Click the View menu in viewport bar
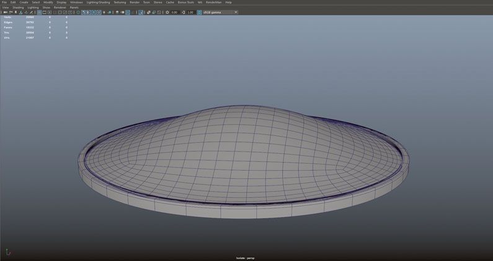Viewport: 493px width, 261px height. coord(6,7)
